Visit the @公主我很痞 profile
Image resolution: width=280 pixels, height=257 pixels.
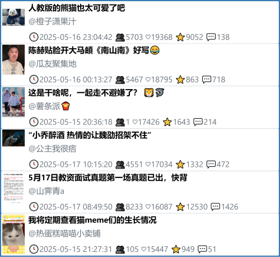click(53, 149)
